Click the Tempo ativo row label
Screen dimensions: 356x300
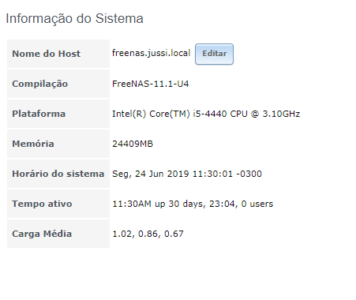point(42,204)
